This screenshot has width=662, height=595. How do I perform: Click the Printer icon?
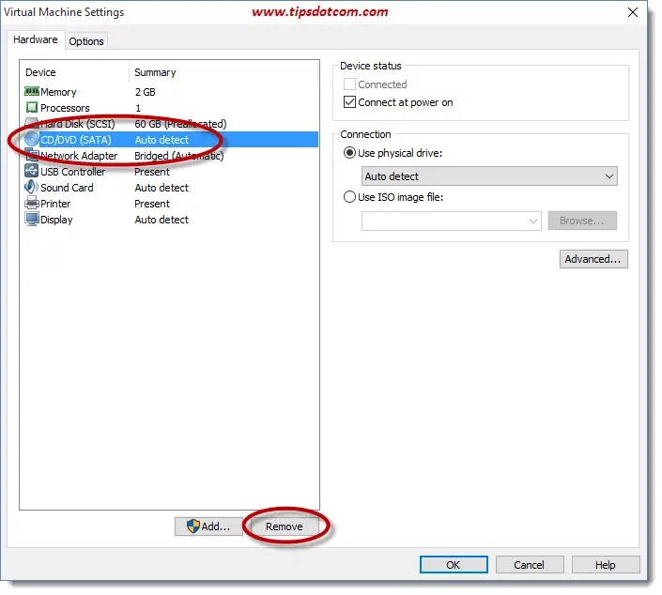pos(32,204)
